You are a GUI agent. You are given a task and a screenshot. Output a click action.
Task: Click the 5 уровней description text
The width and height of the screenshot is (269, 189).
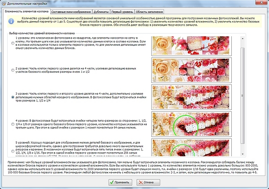(79, 149)
